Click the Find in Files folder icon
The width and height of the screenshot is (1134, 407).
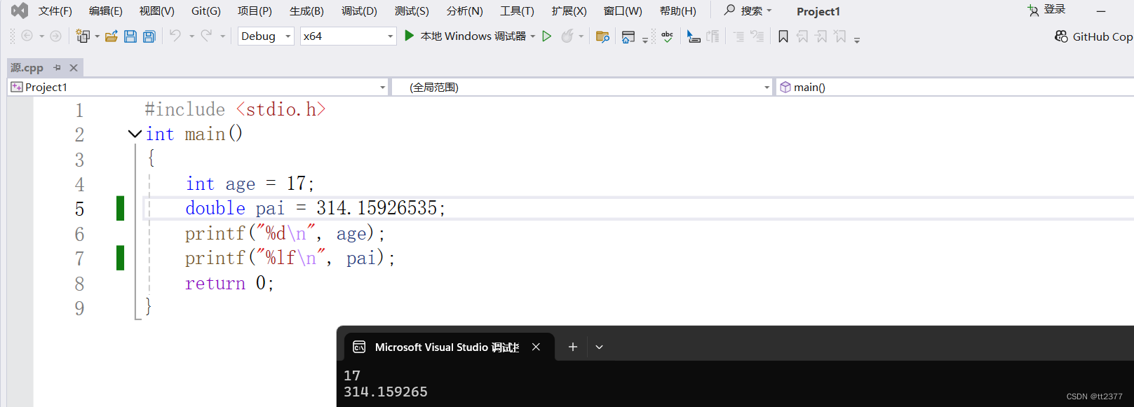point(602,36)
